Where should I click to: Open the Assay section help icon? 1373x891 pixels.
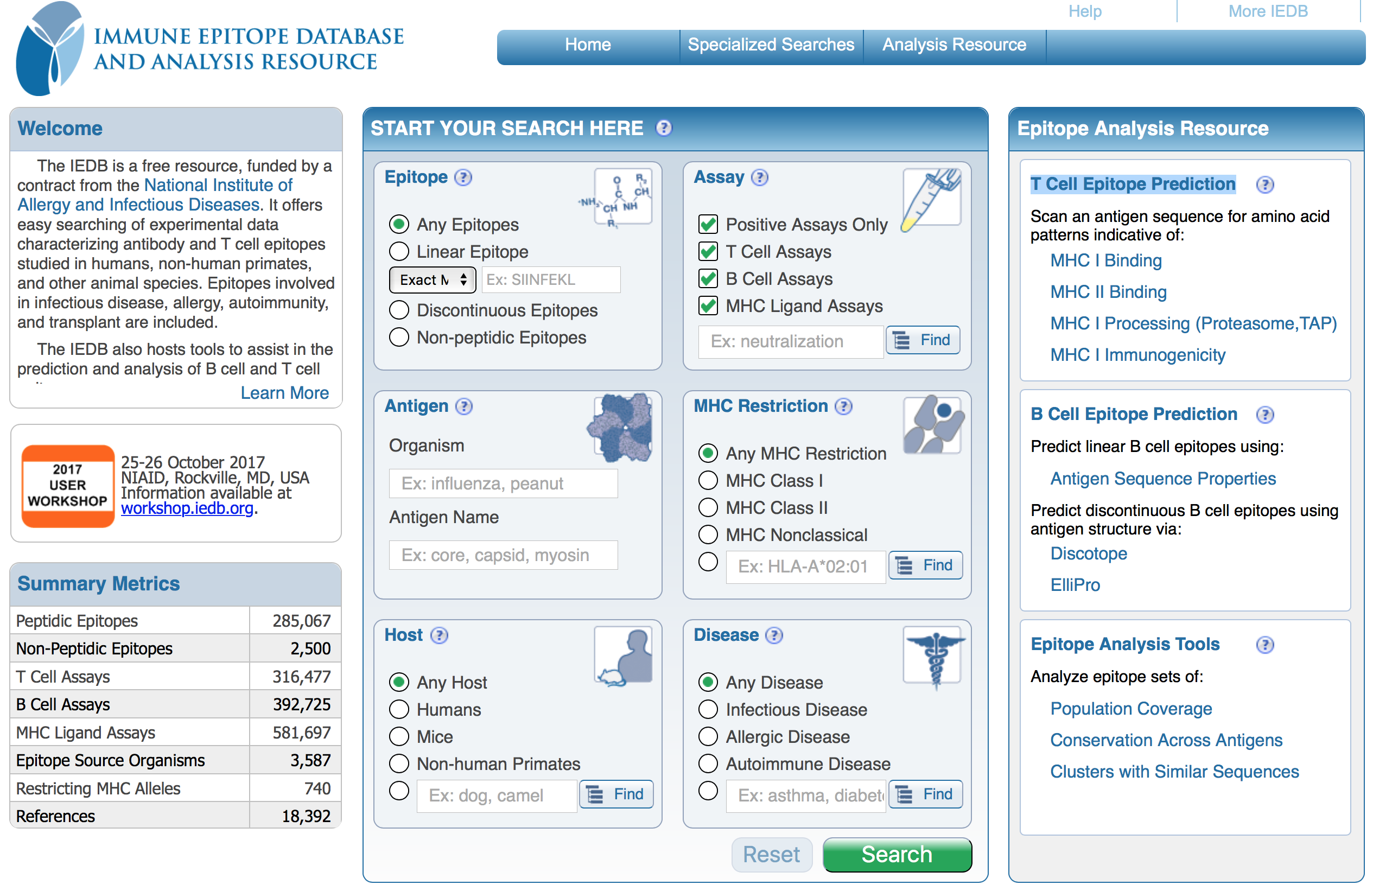(x=759, y=177)
